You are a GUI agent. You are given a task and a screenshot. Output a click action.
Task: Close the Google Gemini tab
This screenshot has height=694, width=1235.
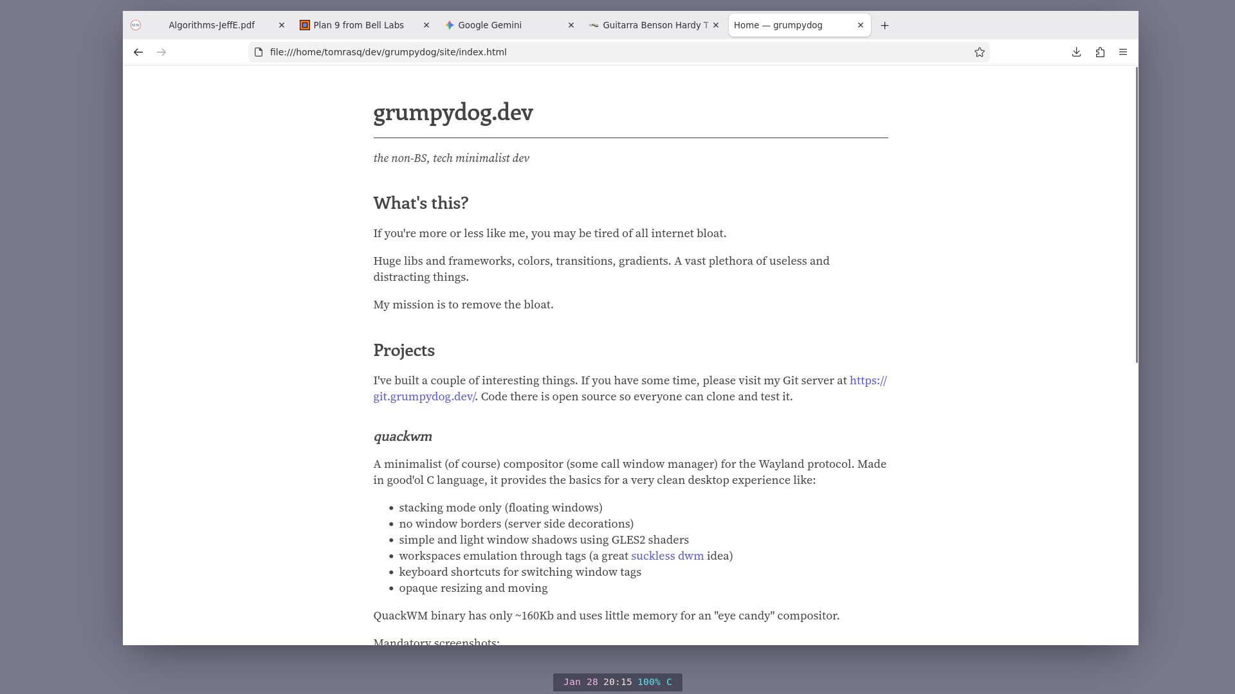click(x=571, y=25)
